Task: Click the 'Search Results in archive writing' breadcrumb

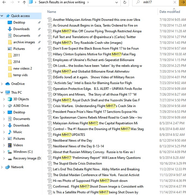Action: pyautogui.click(x=62, y=2)
